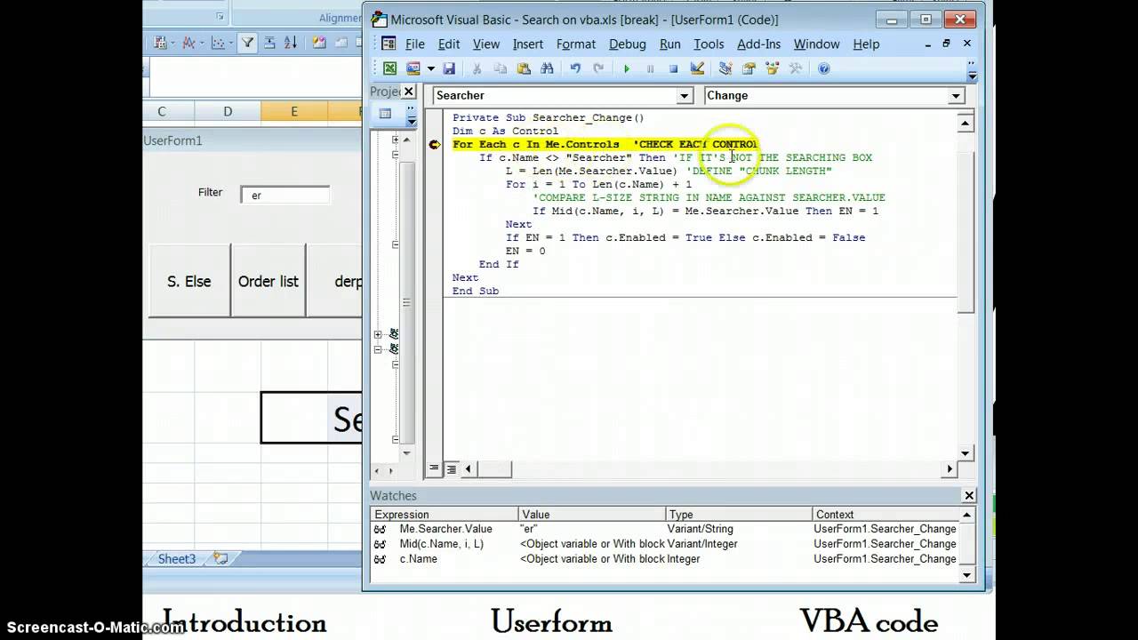Close the Project explorer pane
The image size is (1138, 640).
[409, 92]
